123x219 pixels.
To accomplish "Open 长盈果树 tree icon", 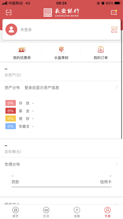I will 61,50.
